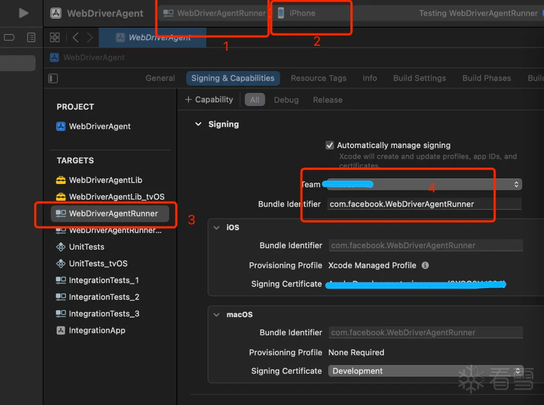Select the IntegrationApp target
Screen dimensions: 544x405
[97, 331]
